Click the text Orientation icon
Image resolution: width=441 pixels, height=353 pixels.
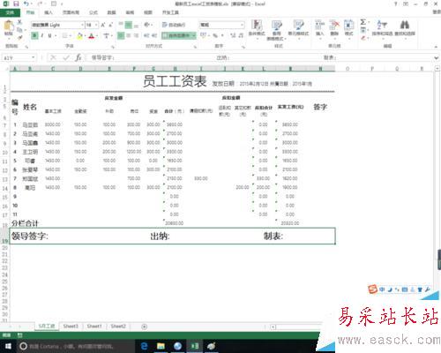pyautogui.click(x=147, y=25)
